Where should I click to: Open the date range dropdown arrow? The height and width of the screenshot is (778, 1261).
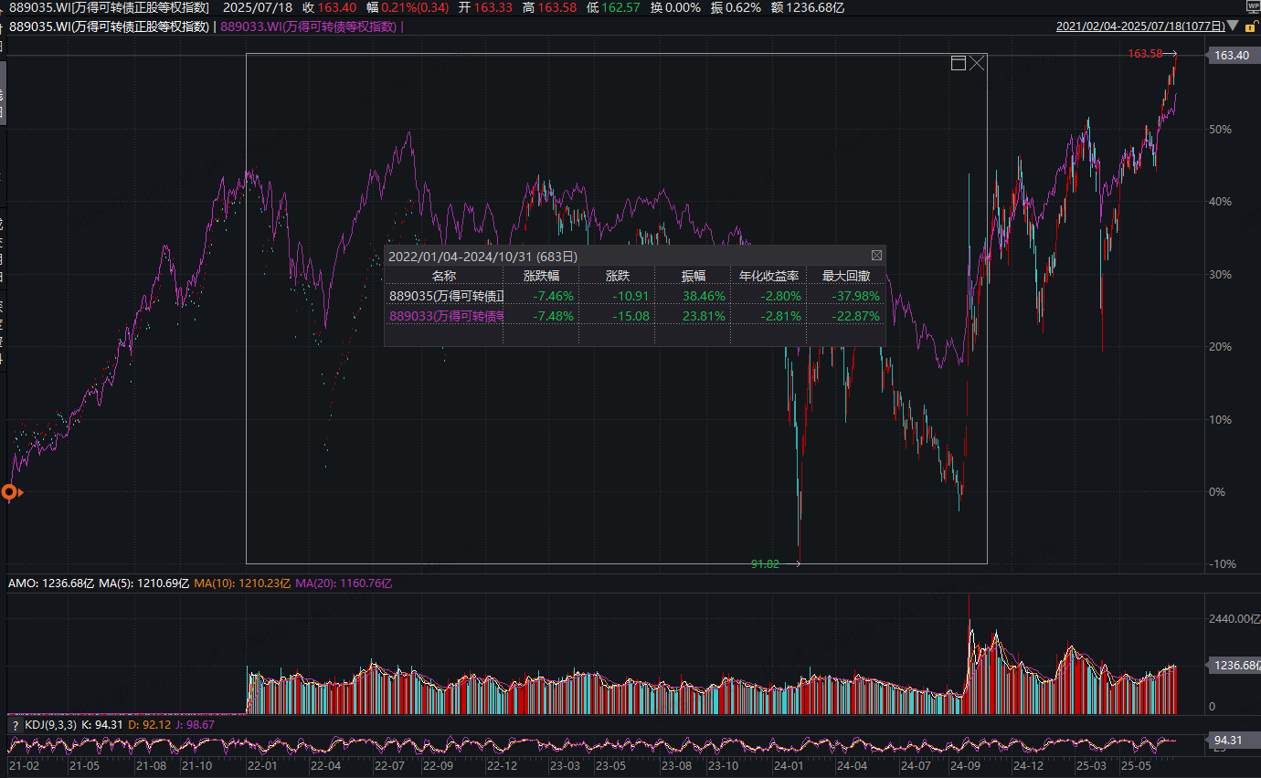(x=1234, y=26)
